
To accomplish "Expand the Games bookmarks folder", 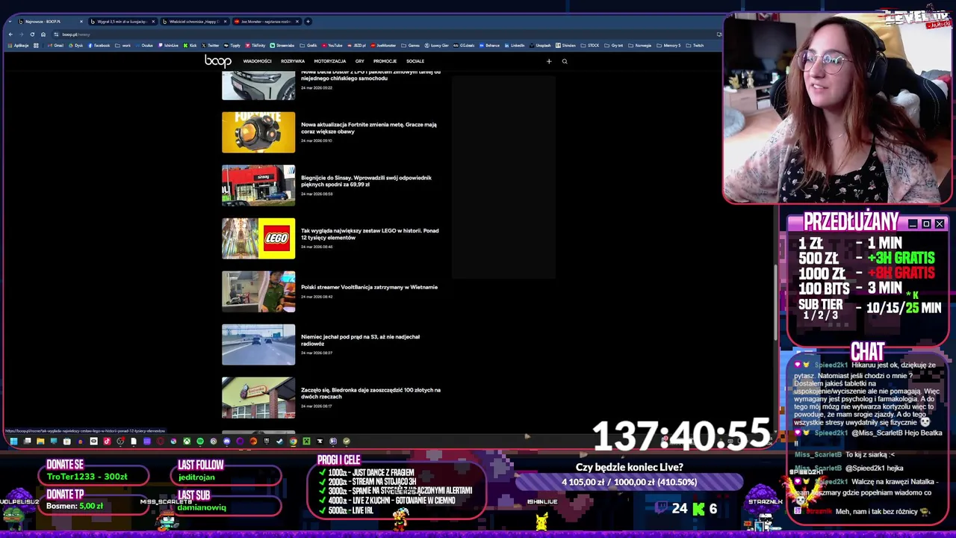I will pyautogui.click(x=410, y=46).
